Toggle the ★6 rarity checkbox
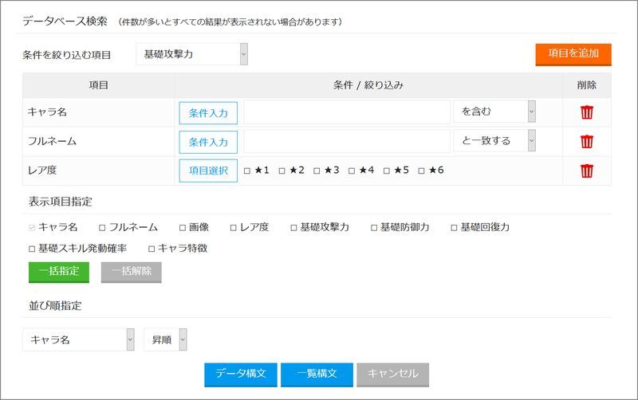638x400 pixels. (x=422, y=171)
